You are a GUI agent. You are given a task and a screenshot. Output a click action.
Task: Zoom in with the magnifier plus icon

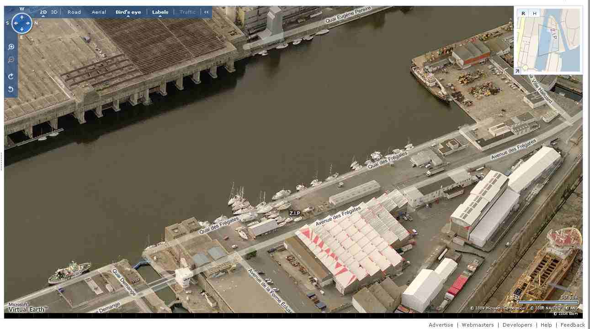pos(11,47)
